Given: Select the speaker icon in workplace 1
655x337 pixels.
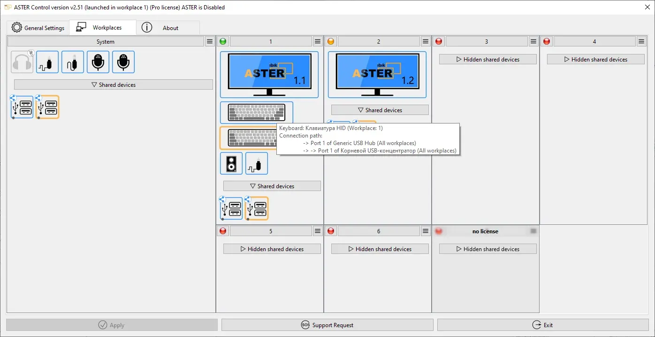Looking at the screenshot, I should click(231, 163).
